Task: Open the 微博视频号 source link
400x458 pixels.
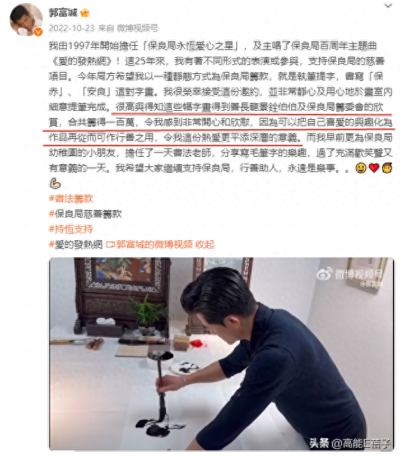Action: click(x=137, y=28)
